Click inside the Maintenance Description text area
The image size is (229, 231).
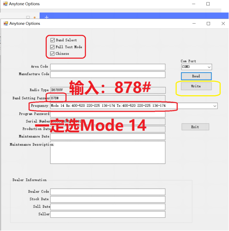pyautogui.click(x=107, y=152)
